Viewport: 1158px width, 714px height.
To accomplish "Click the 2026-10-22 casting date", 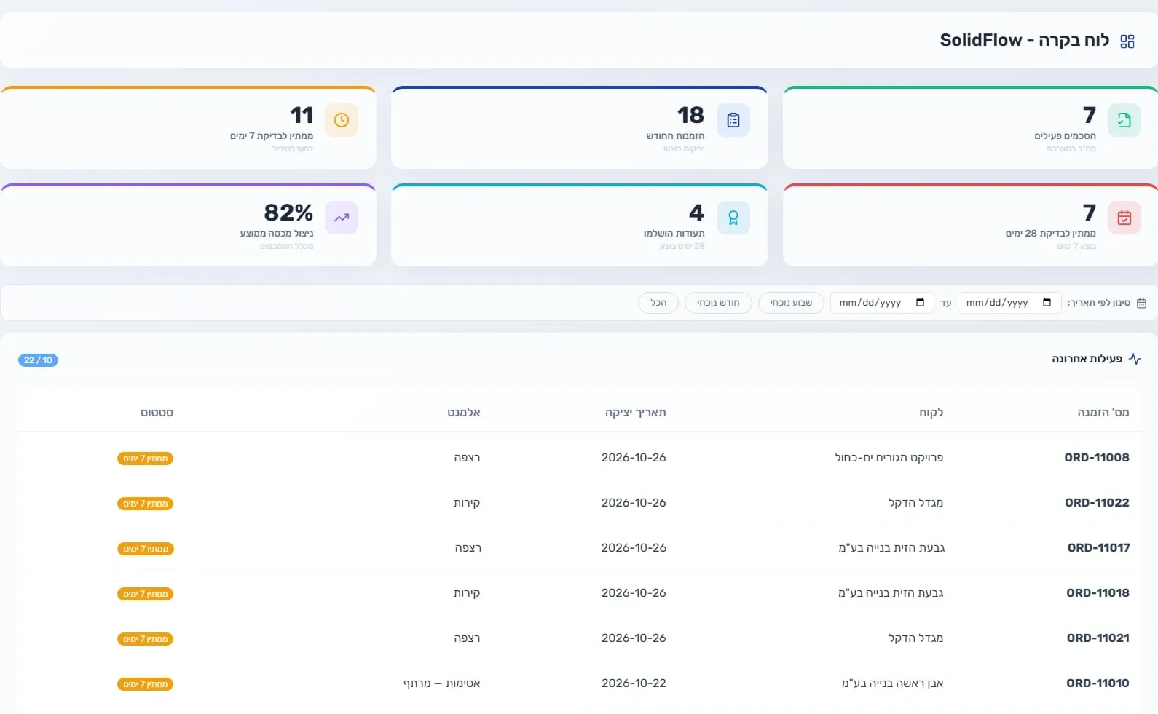I will click(634, 683).
